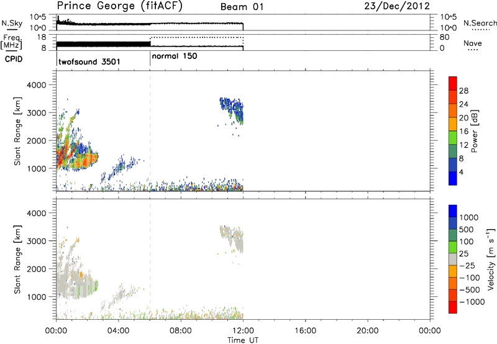The height and width of the screenshot is (344, 497).
Task: Pick the green Velocity segment between 25 and 100
Action: (x=453, y=247)
